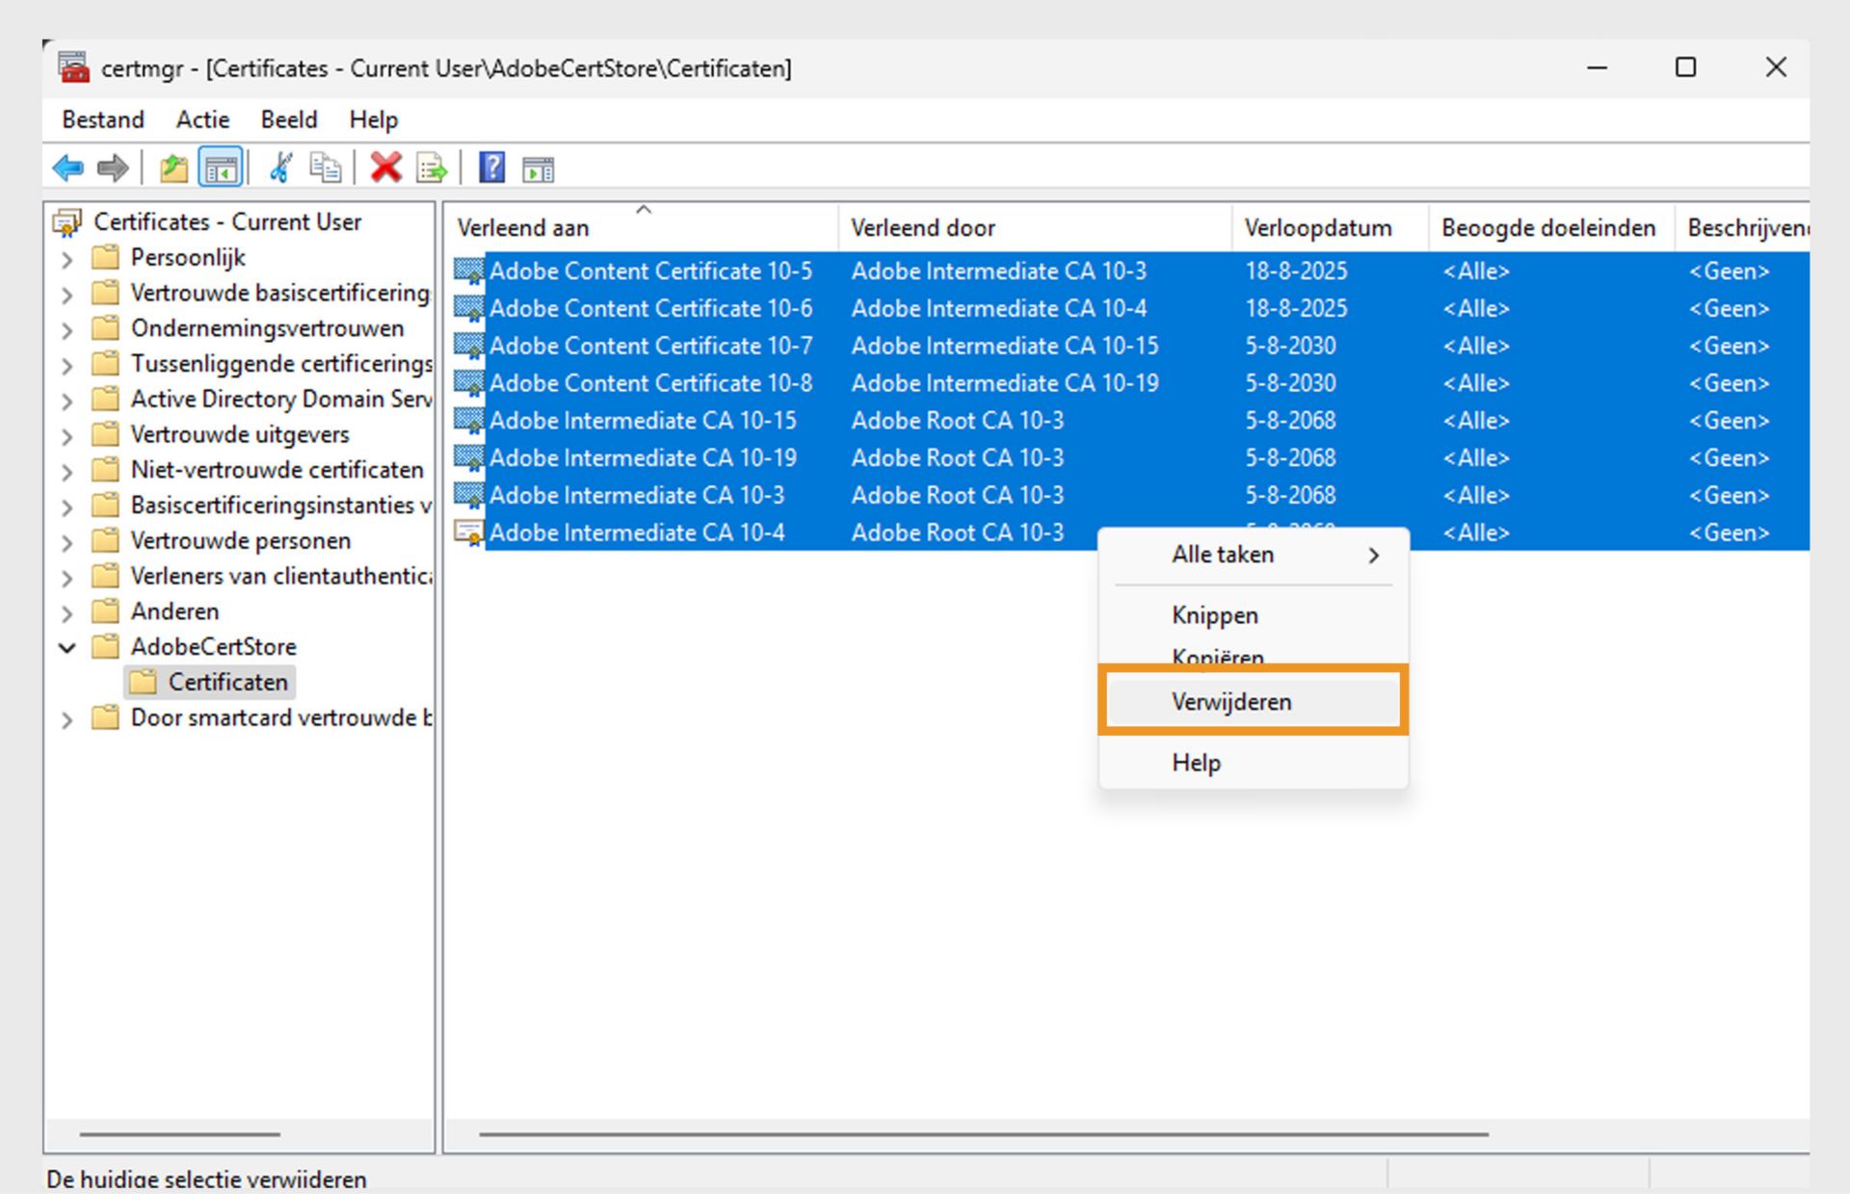Click the Certificates - Current User root icon
Image resolution: width=1850 pixels, height=1194 pixels.
[x=67, y=222]
